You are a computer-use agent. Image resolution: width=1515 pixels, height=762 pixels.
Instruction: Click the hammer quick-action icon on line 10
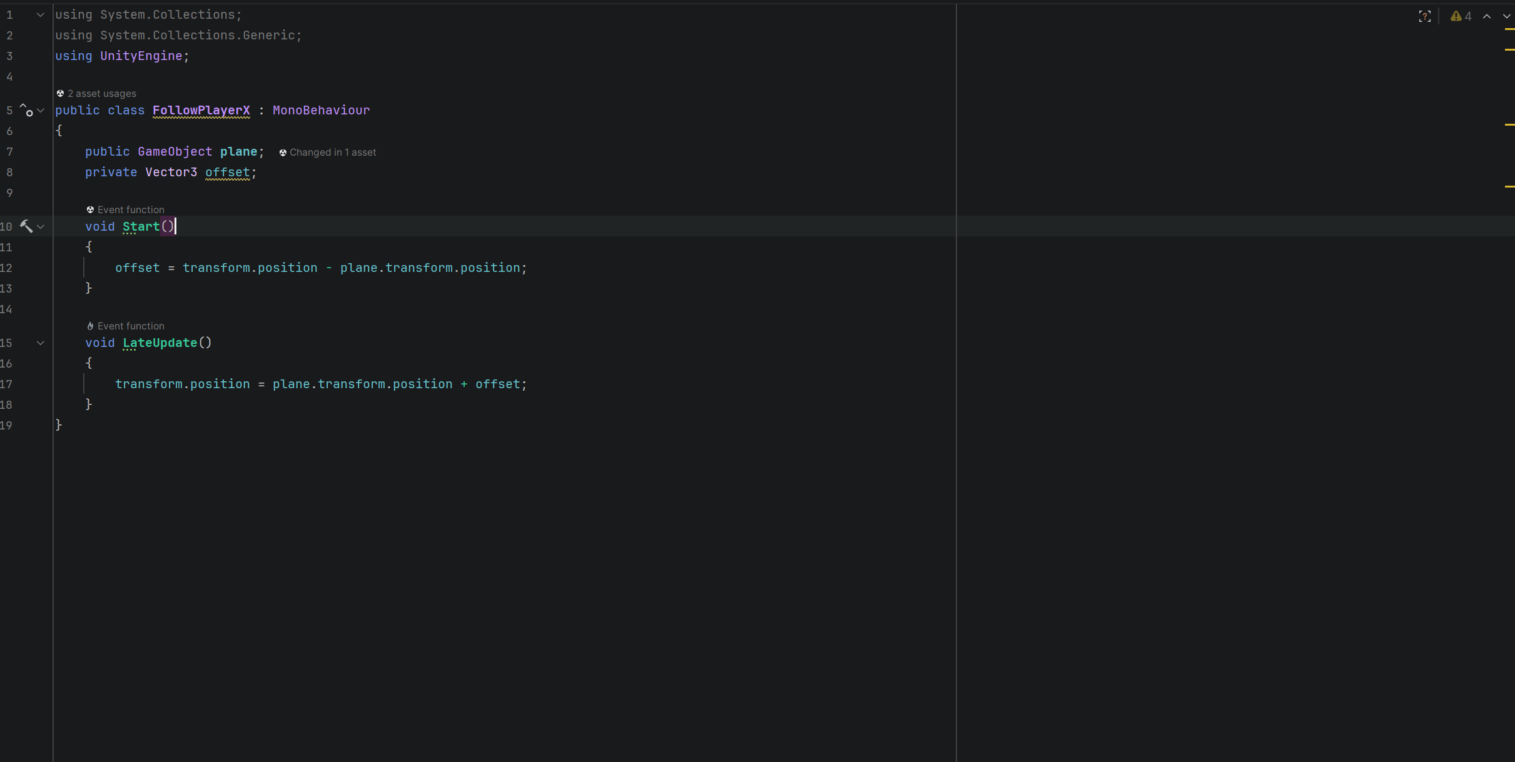coord(26,226)
